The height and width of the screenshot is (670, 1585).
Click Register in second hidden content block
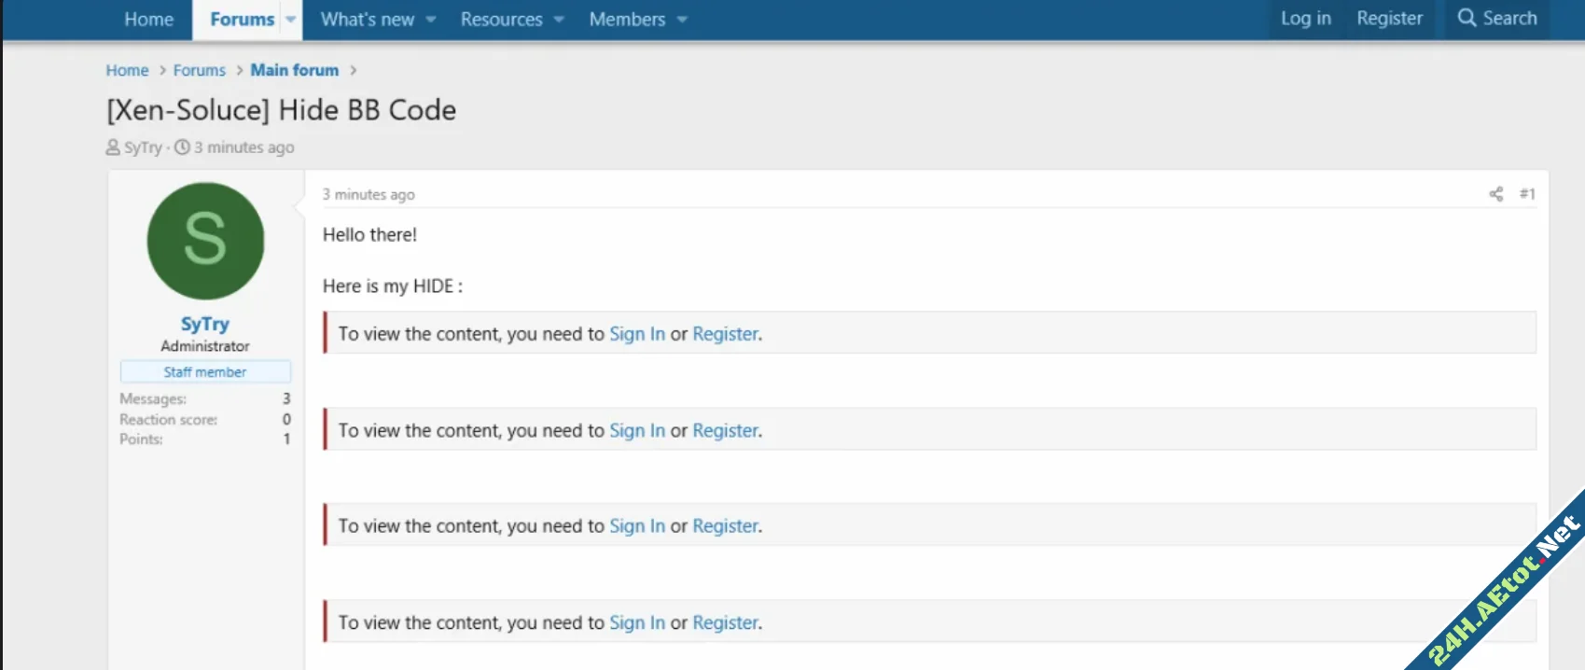coord(725,430)
